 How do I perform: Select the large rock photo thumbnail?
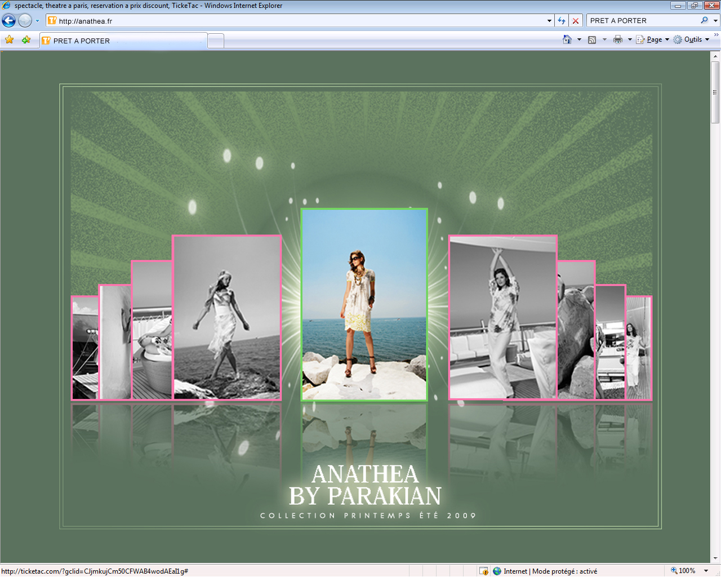pyautogui.click(x=576, y=330)
